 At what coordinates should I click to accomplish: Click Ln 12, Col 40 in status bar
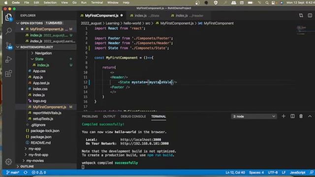[235, 173]
